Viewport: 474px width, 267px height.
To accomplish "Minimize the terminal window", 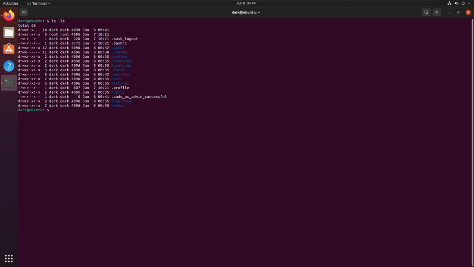I will click(448, 13).
